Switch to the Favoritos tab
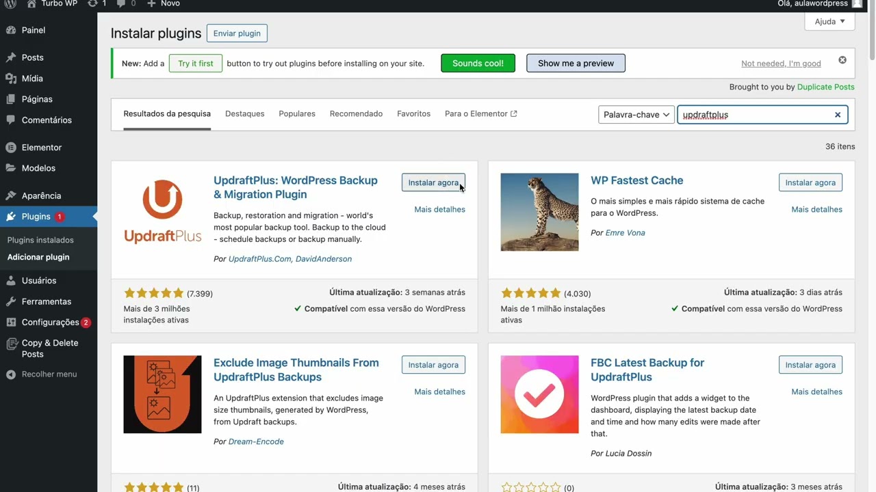876x492 pixels. coord(413,114)
